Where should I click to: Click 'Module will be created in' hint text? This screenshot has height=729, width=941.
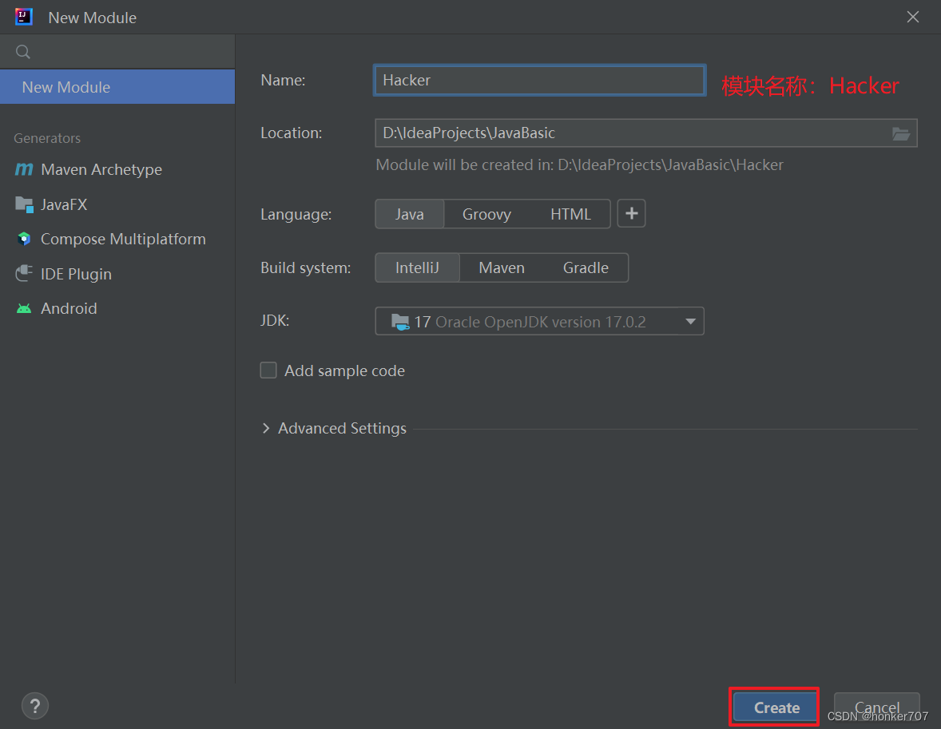tap(580, 165)
